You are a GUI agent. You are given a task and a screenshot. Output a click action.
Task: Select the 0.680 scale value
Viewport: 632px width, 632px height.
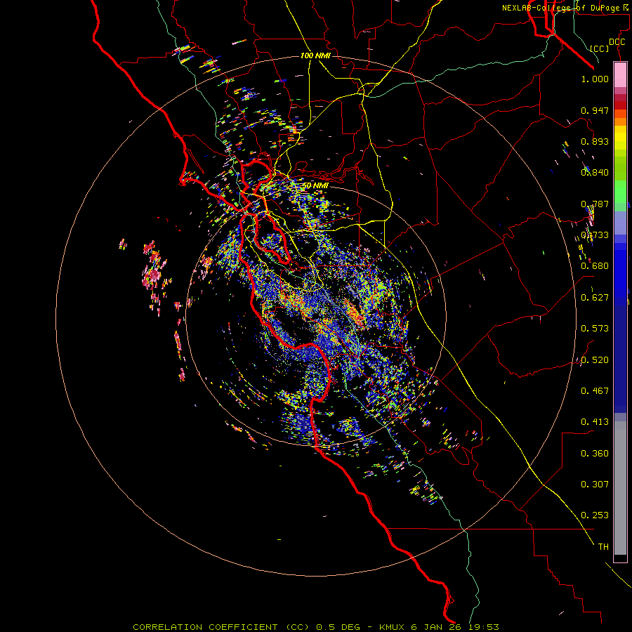click(595, 266)
